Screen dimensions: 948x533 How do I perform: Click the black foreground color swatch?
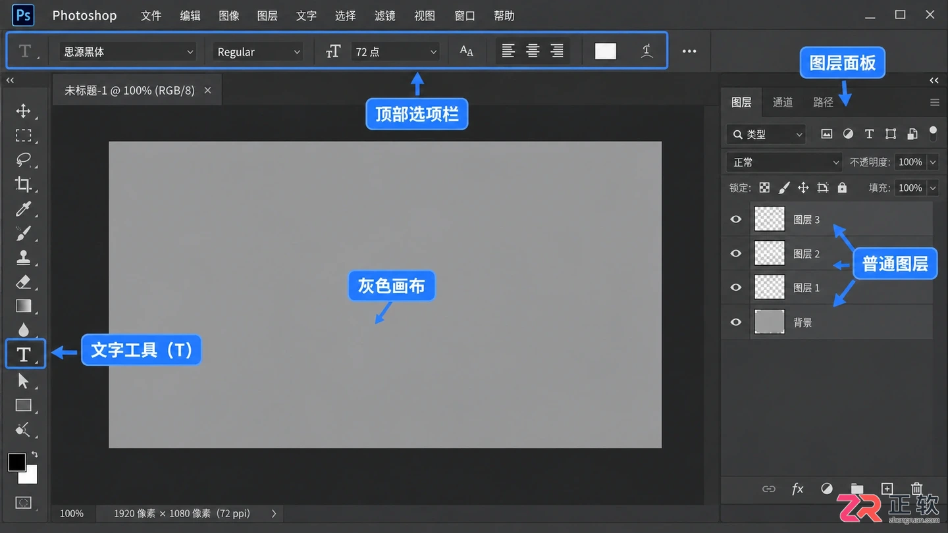pos(17,462)
